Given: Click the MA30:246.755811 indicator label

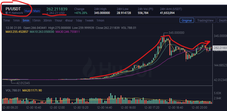Looking at the screenshot, I should click(x=68, y=32).
